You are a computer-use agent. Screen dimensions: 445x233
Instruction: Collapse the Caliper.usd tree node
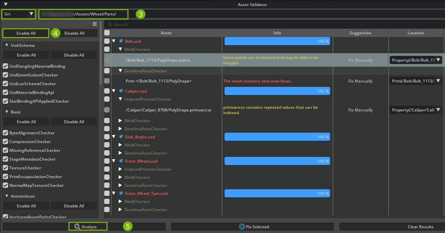pyautogui.click(x=114, y=91)
